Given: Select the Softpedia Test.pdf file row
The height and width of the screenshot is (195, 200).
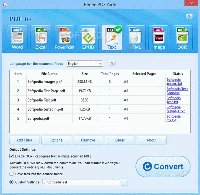Looking at the screenshot, I should 100,100.
